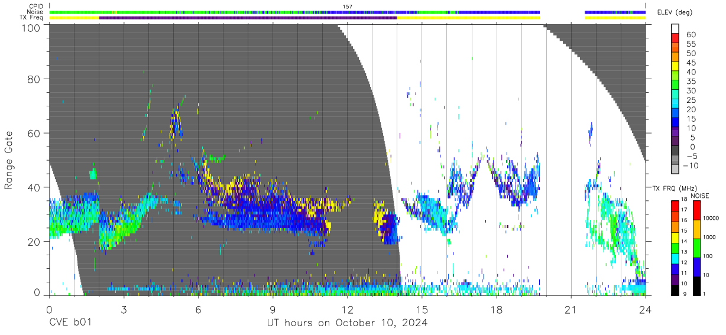726x335 pixels.
Task: Select the "Noise" row label at top left
Action: point(36,12)
